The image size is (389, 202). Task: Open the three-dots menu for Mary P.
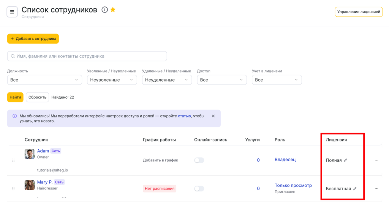[x=376, y=188]
